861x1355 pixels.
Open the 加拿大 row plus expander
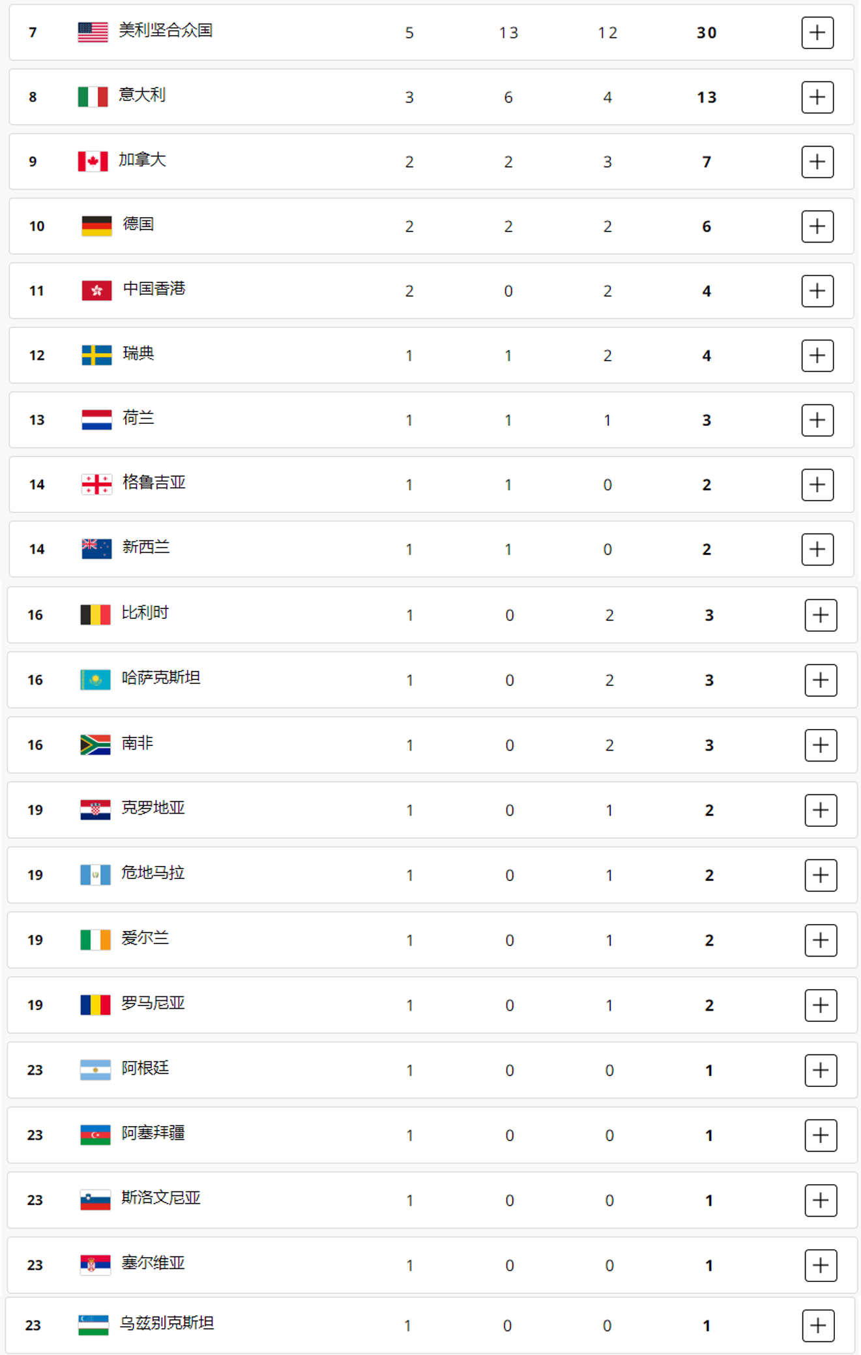[817, 162]
